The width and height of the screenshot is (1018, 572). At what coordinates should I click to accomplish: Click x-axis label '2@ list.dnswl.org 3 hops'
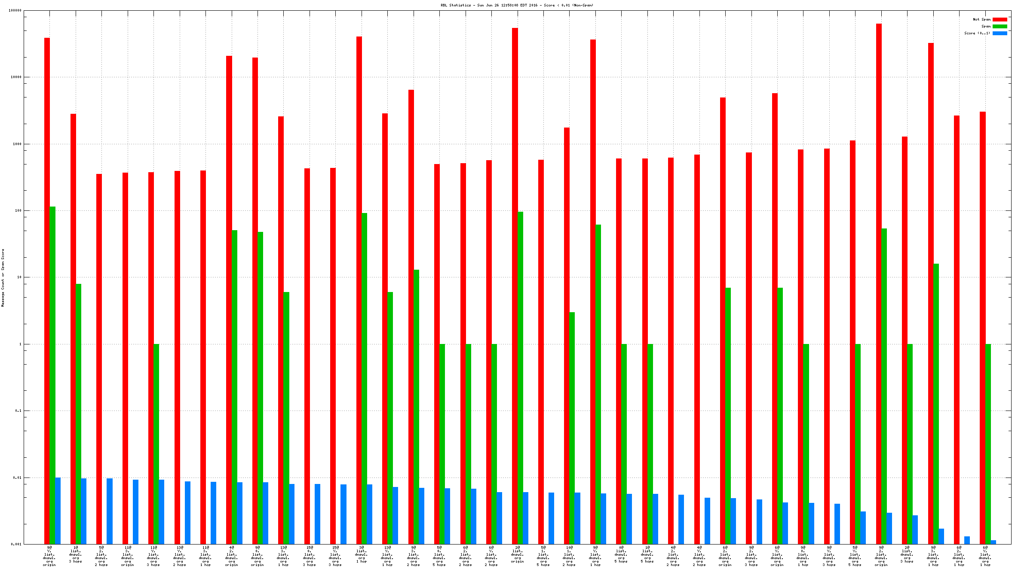907,554
